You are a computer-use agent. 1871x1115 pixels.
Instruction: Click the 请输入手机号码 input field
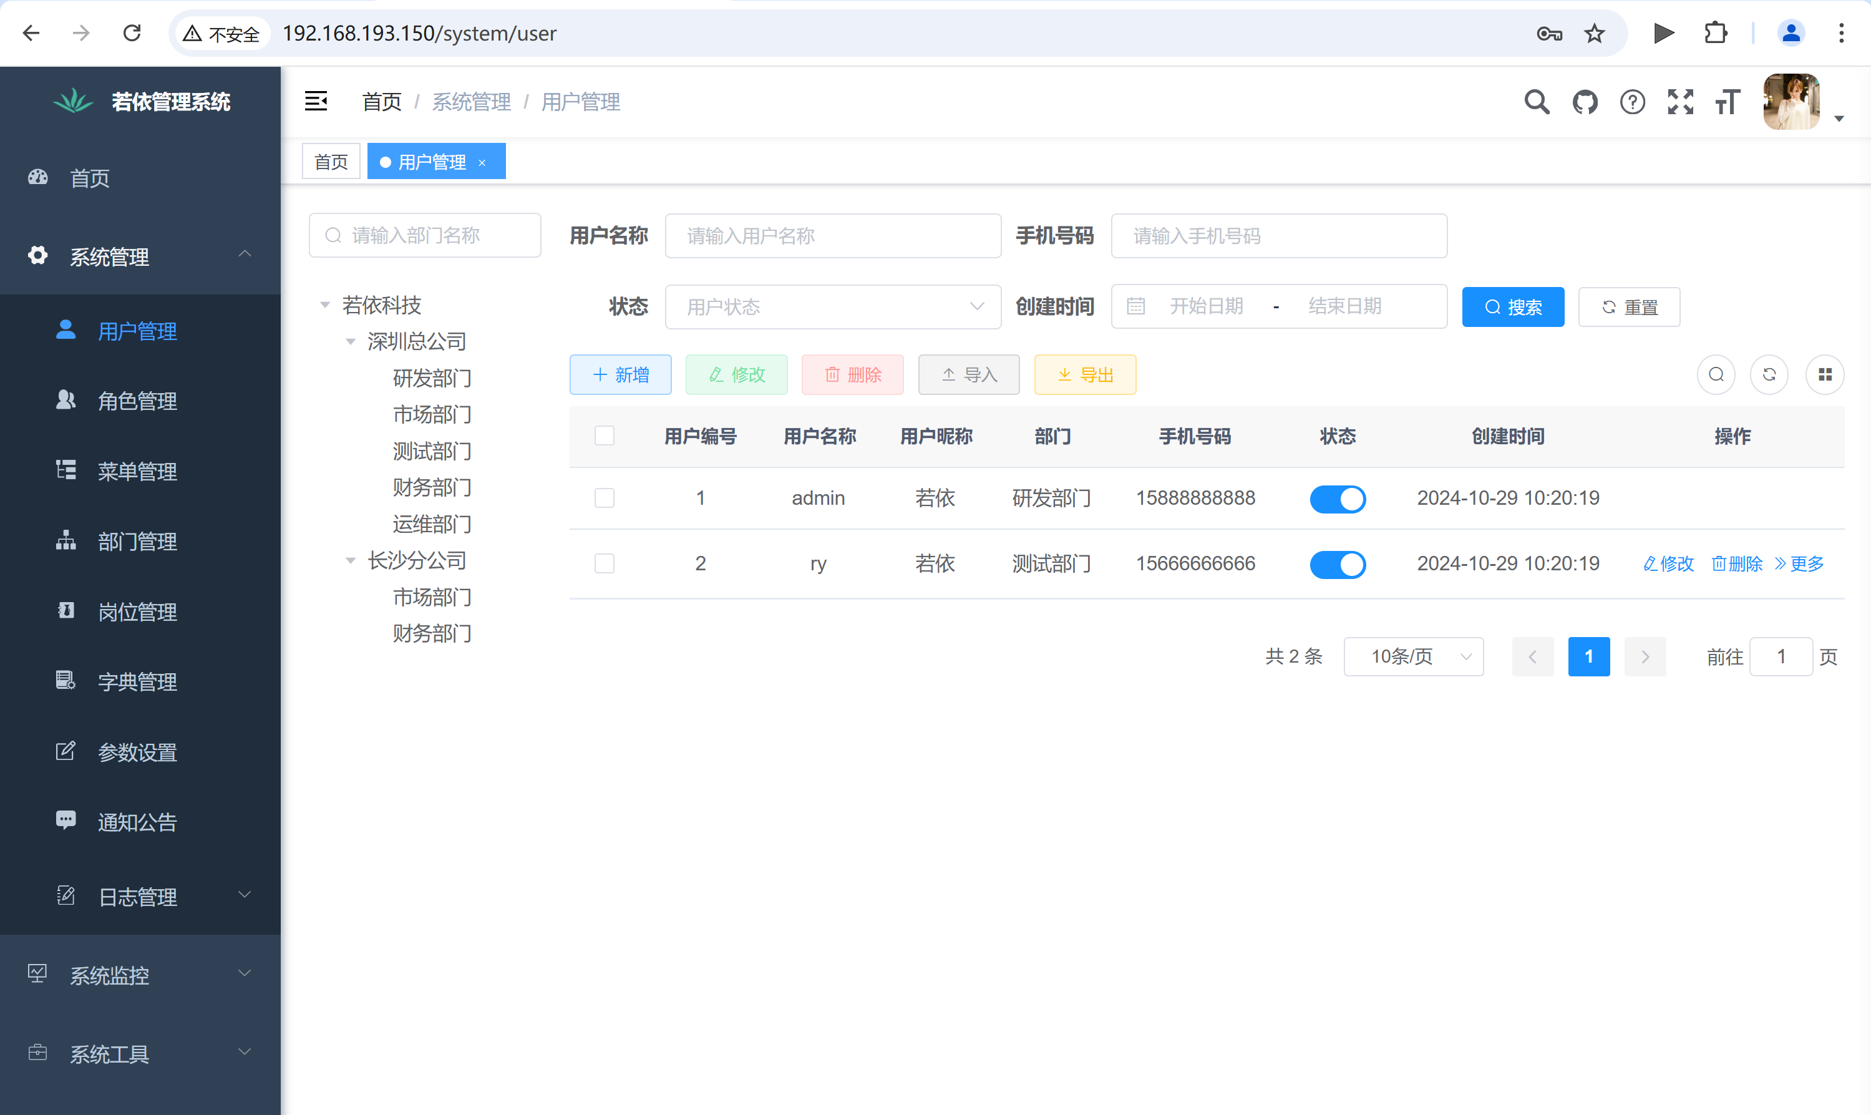(x=1279, y=236)
